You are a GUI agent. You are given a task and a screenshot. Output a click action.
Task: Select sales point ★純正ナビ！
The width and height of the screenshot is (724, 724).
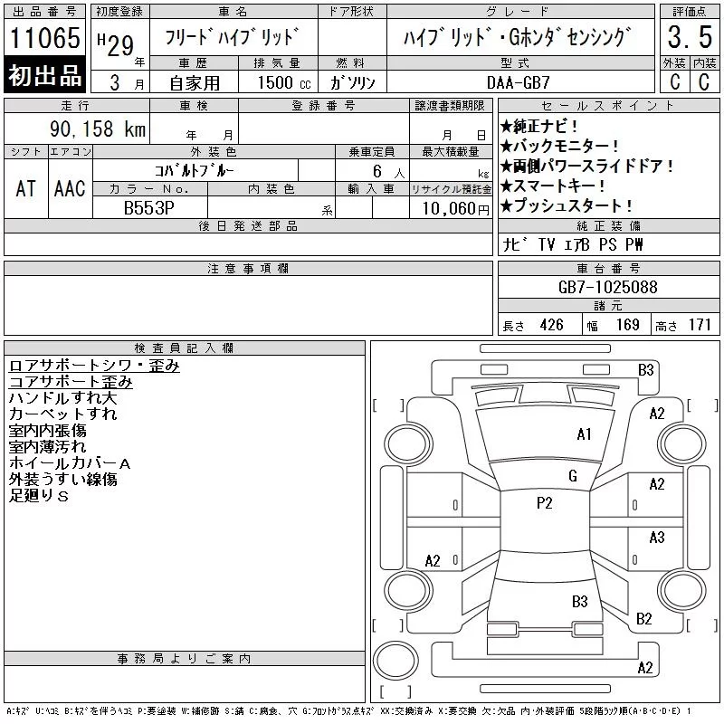click(x=539, y=126)
